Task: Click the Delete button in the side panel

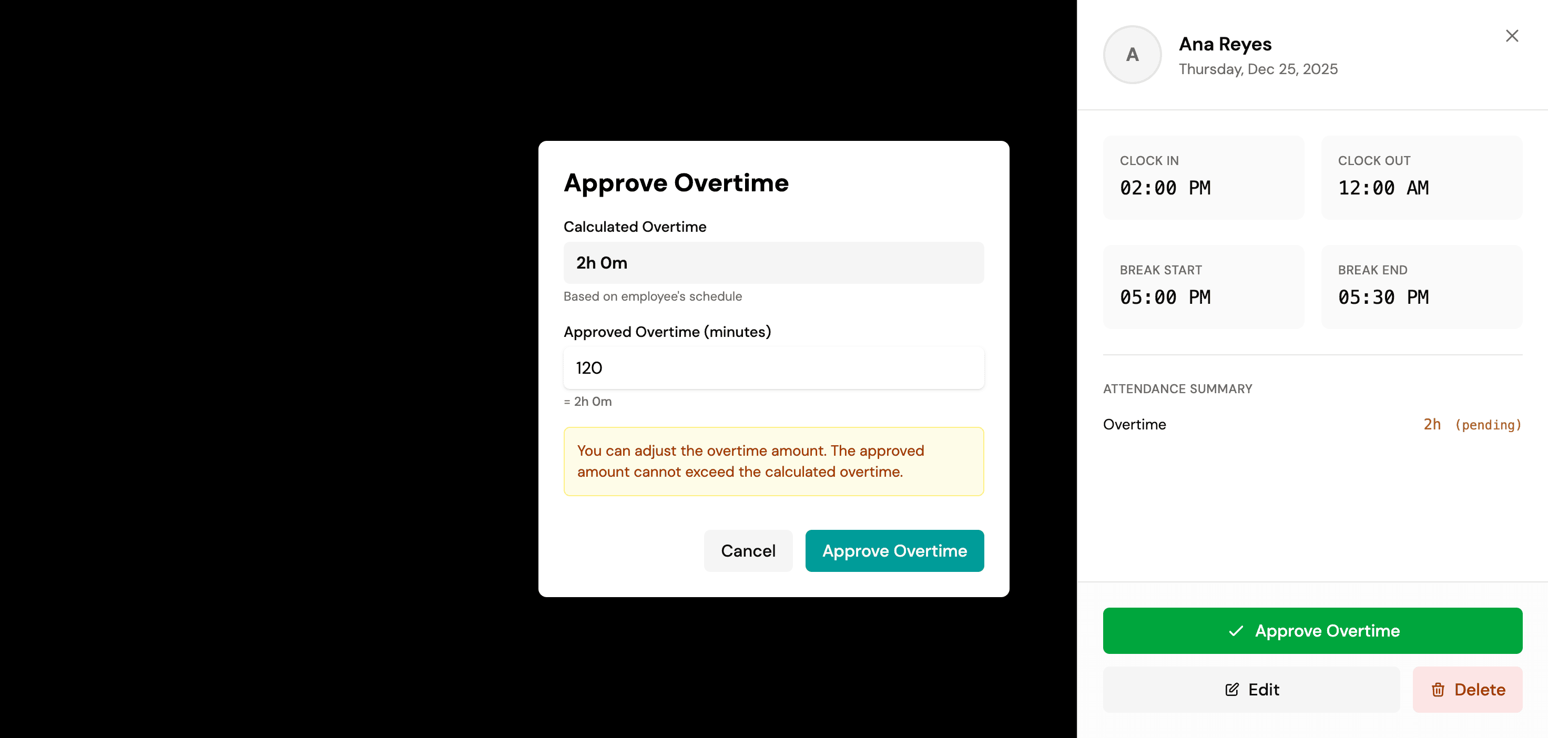Action: tap(1467, 689)
